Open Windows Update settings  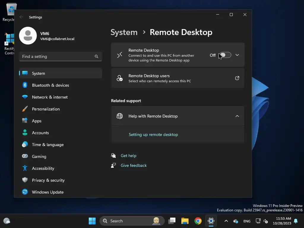[61, 192]
